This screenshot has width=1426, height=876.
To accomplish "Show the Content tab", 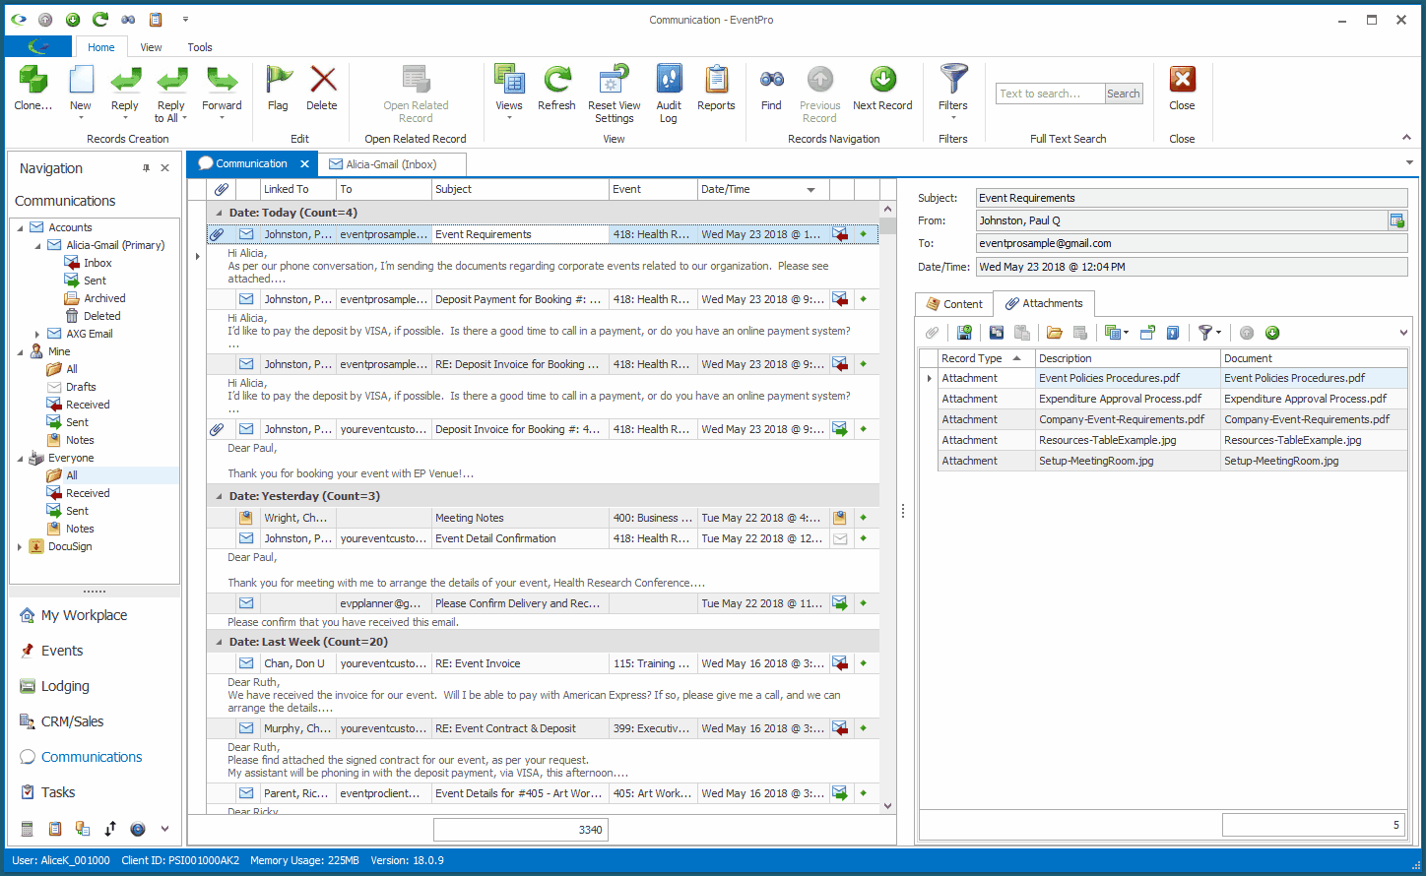I will (x=953, y=304).
